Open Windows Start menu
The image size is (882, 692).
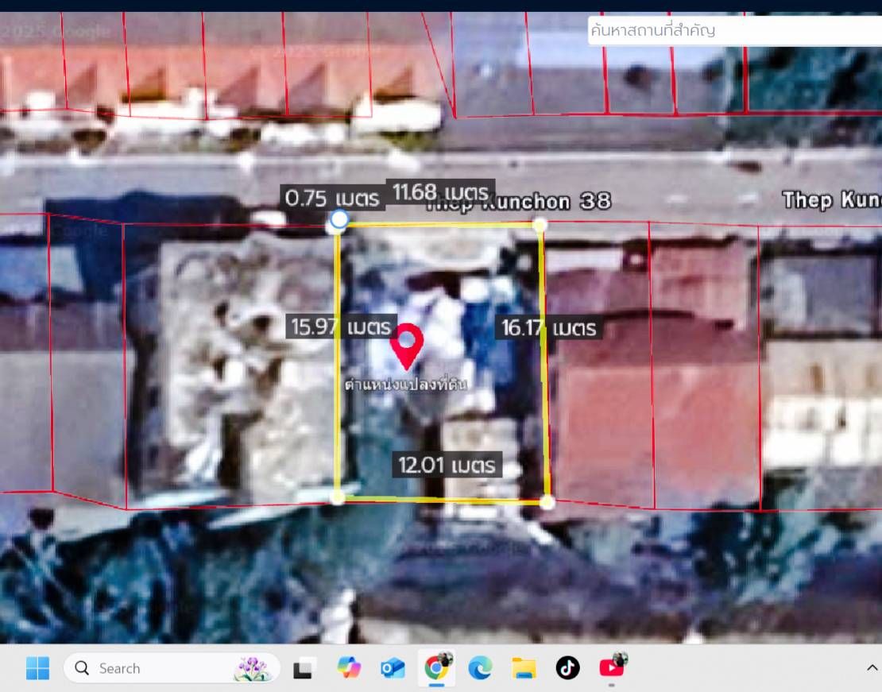pos(37,668)
